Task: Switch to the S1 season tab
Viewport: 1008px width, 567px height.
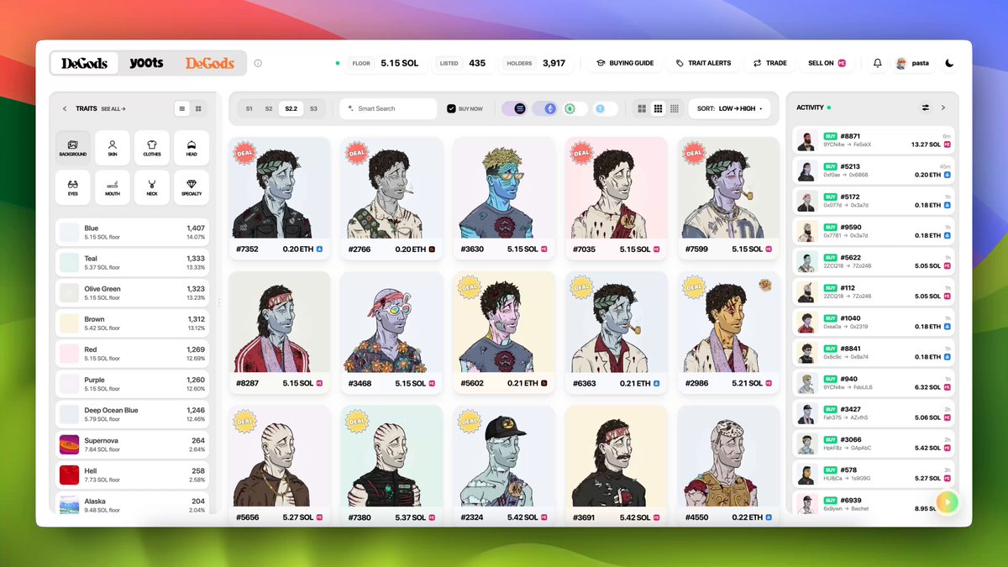Action: click(x=249, y=108)
